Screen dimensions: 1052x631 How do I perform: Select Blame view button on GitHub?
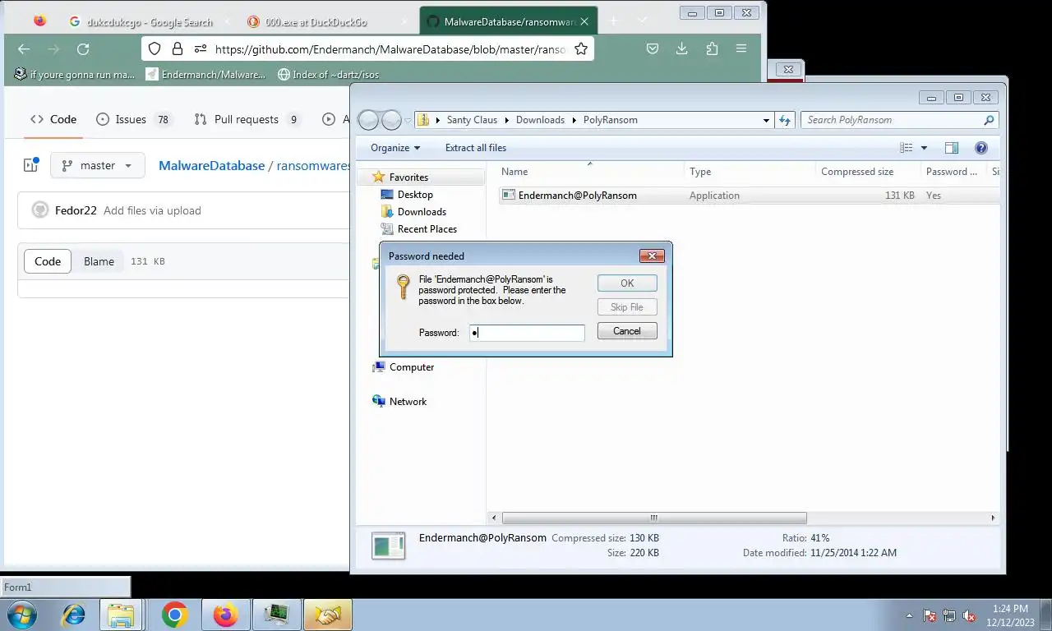point(99,261)
